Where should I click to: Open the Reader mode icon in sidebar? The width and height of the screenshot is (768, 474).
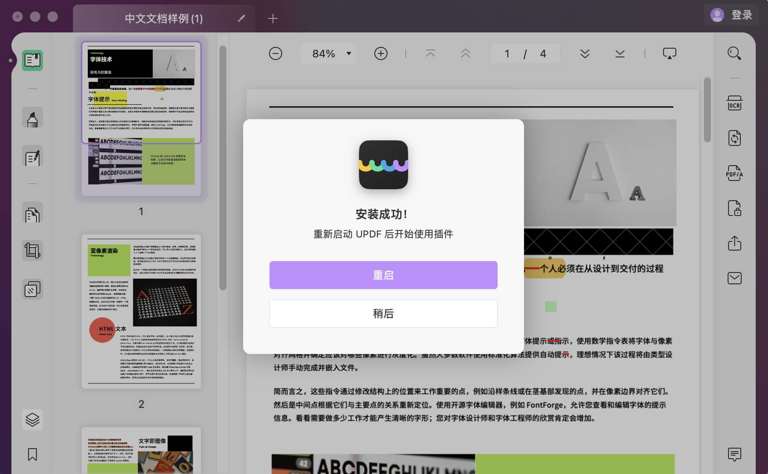(32, 60)
